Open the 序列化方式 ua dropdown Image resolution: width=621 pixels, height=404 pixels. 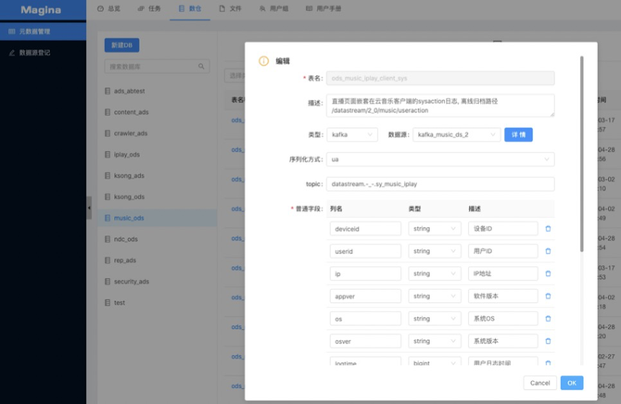(440, 159)
